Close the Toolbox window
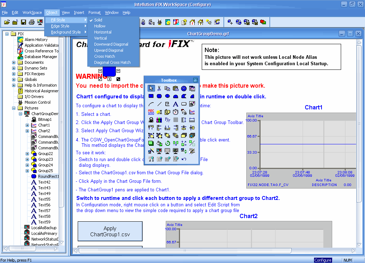The width and height of the screenshot is (365, 263). click(x=195, y=80)
